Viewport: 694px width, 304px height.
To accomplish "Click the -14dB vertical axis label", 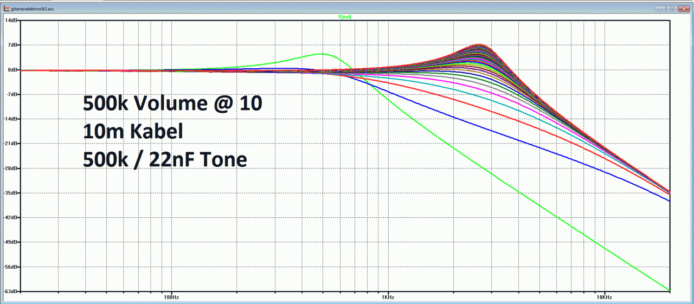I will click(x=10, y=119).
